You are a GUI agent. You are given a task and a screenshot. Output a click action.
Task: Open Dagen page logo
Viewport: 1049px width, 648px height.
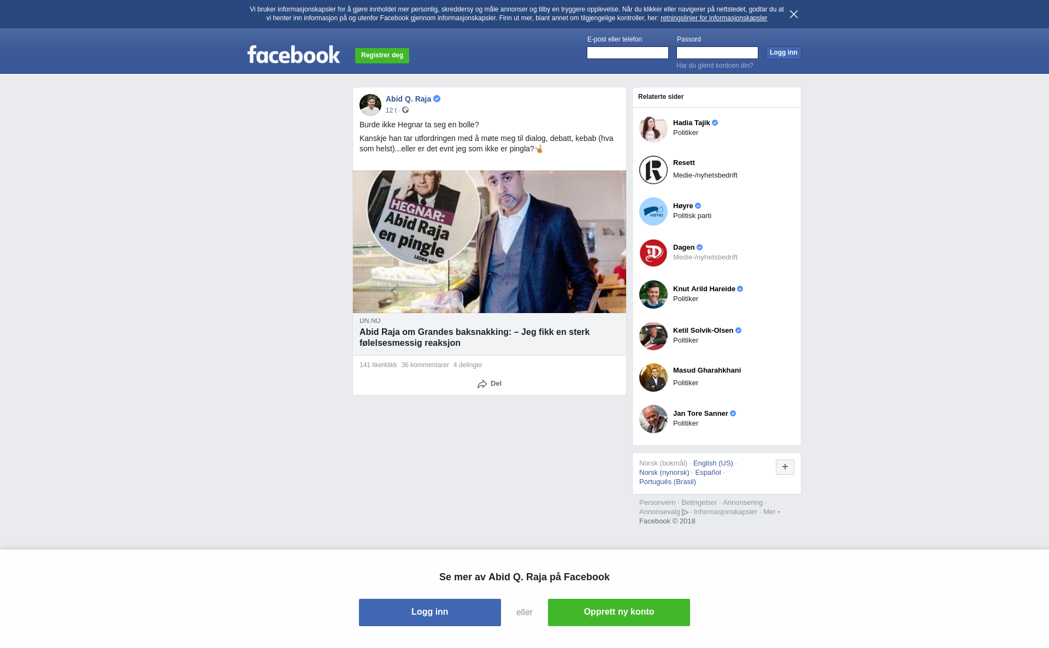tap(653, 253)
